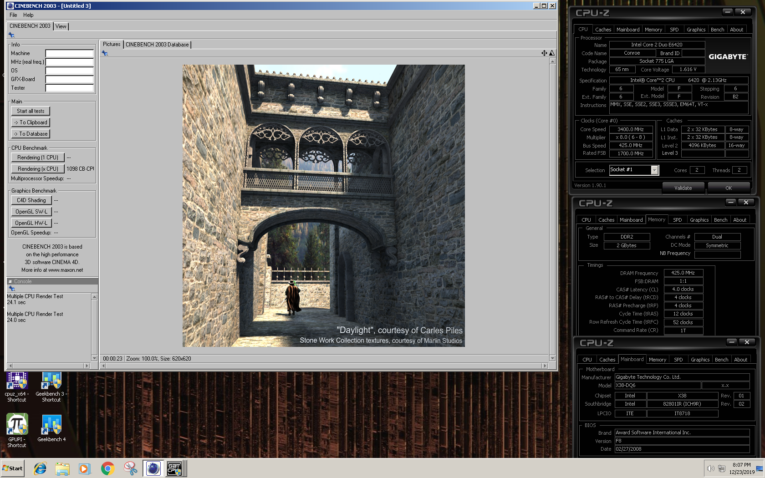Open Geekbench 3 desktop shortcut
The height and width of the screenshot is (478, 765).
coord(51,387)
